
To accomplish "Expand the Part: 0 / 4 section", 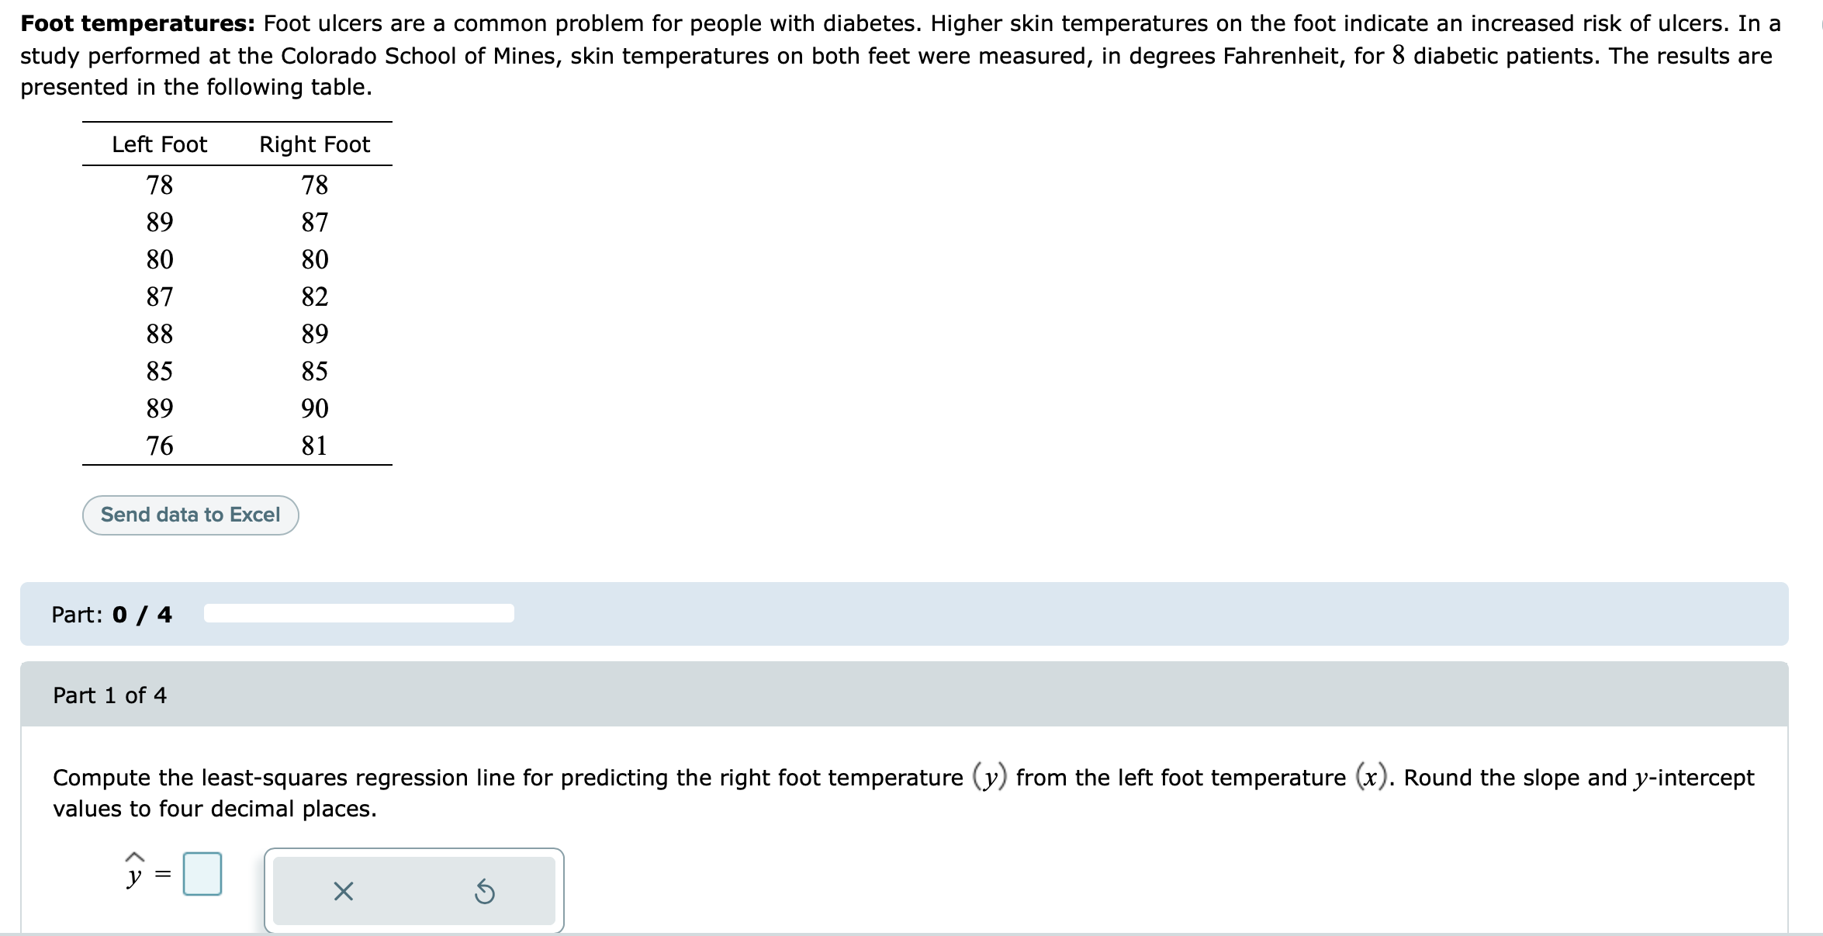I will [x=111, y=615].
